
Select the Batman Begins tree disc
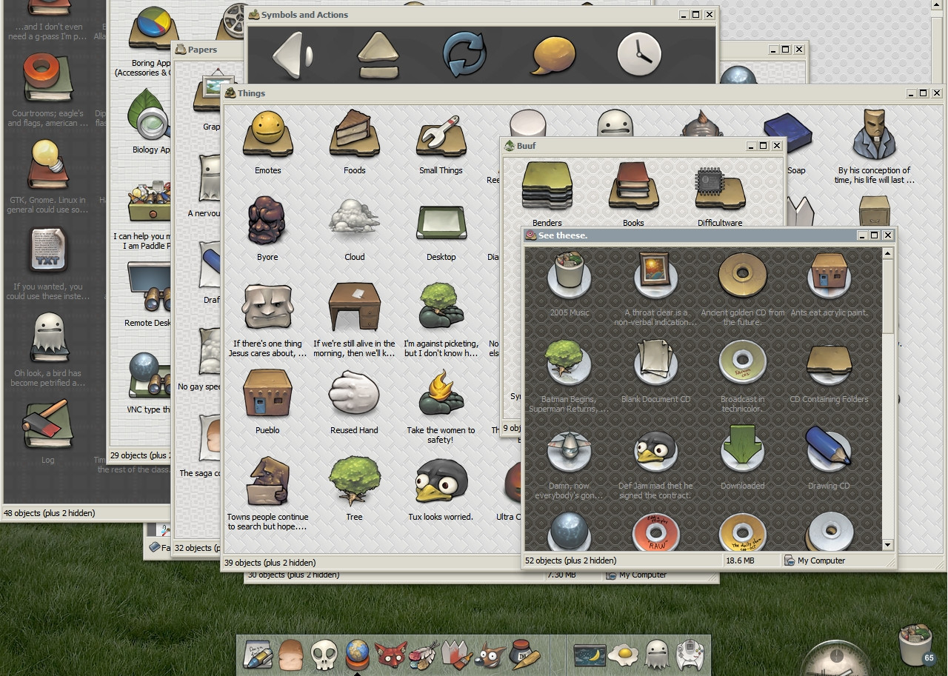point(569,363)
